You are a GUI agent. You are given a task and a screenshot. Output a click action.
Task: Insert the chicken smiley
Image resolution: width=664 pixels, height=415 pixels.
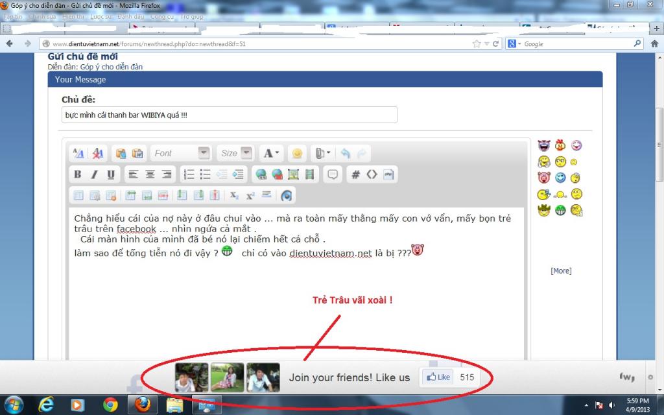(x=560, y=145)
